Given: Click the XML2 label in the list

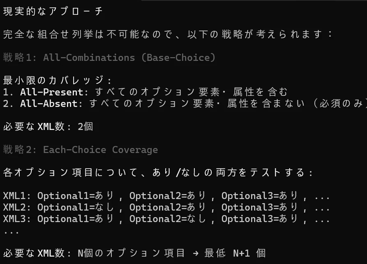Looking at the screenshot, I should (14, 207).
